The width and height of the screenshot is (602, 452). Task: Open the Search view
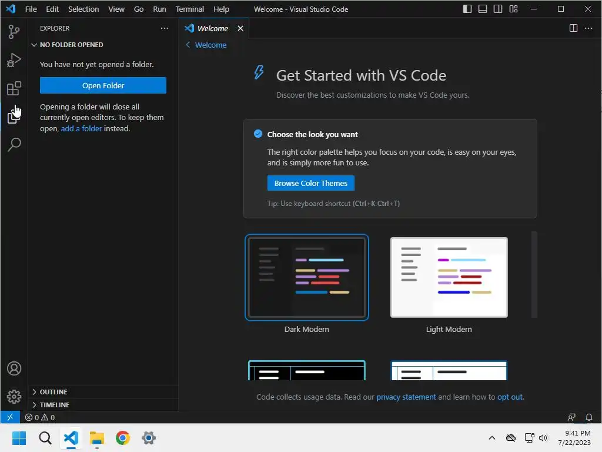pyautogui.click(x=14, y=145)
